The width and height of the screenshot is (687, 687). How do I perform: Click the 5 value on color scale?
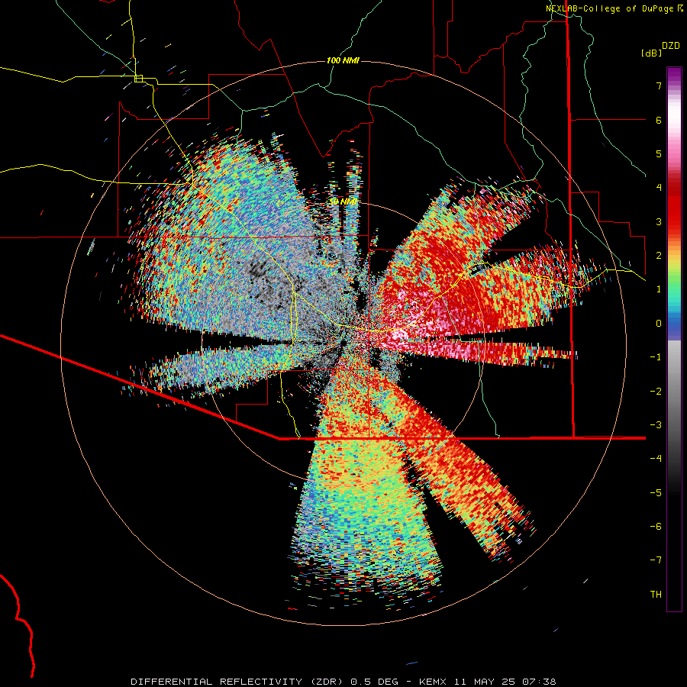[x=659, y=153]
